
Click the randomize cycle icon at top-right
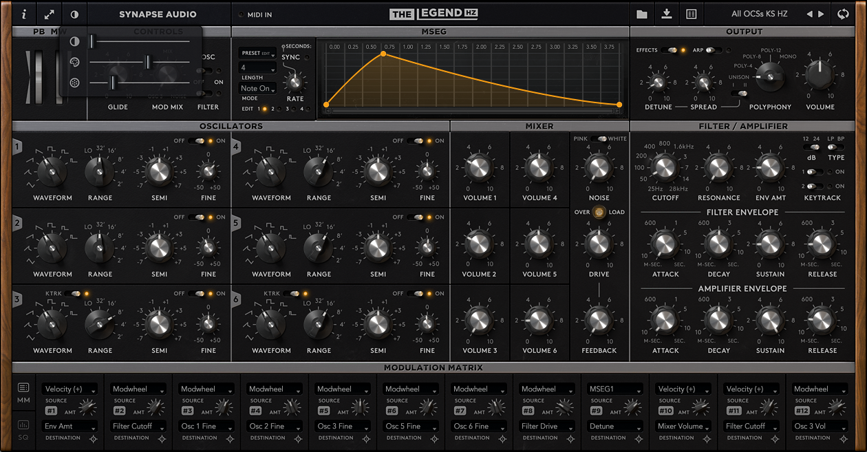(x=843, y=13)
